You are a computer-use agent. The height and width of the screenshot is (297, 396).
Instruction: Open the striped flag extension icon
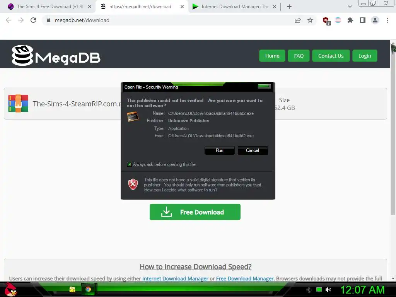point(338,20)
